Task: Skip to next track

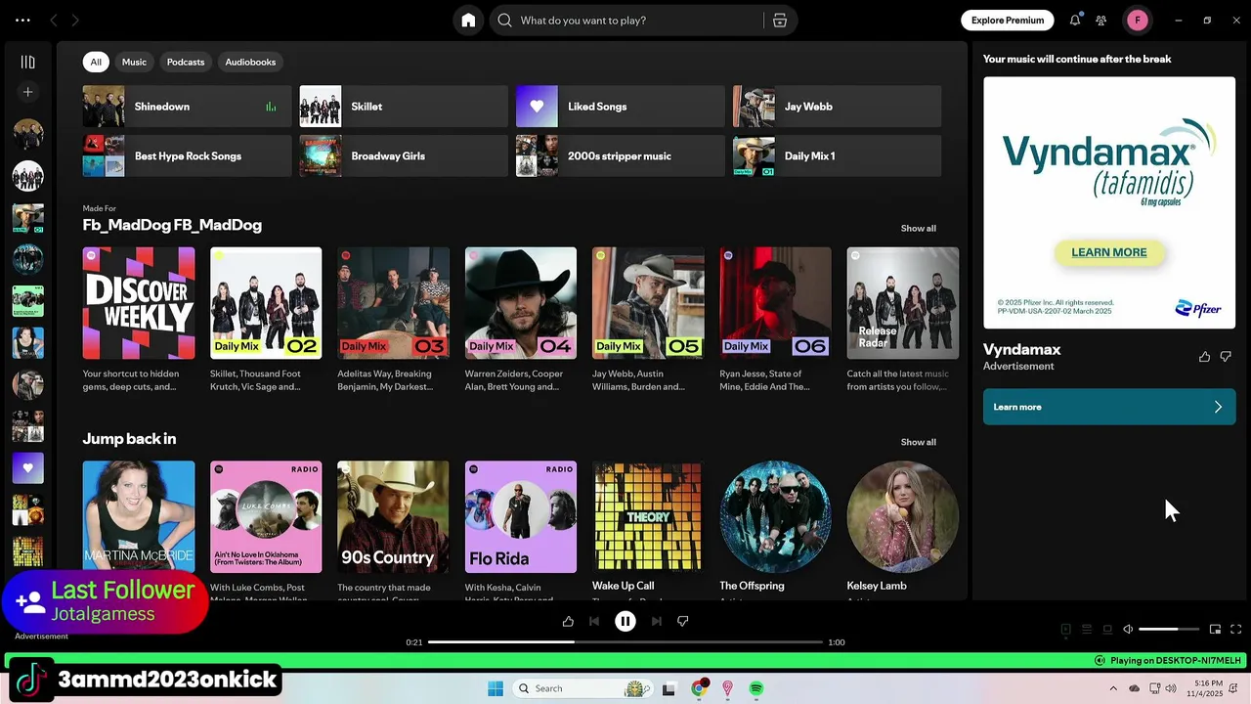Action: click(657, 621)
